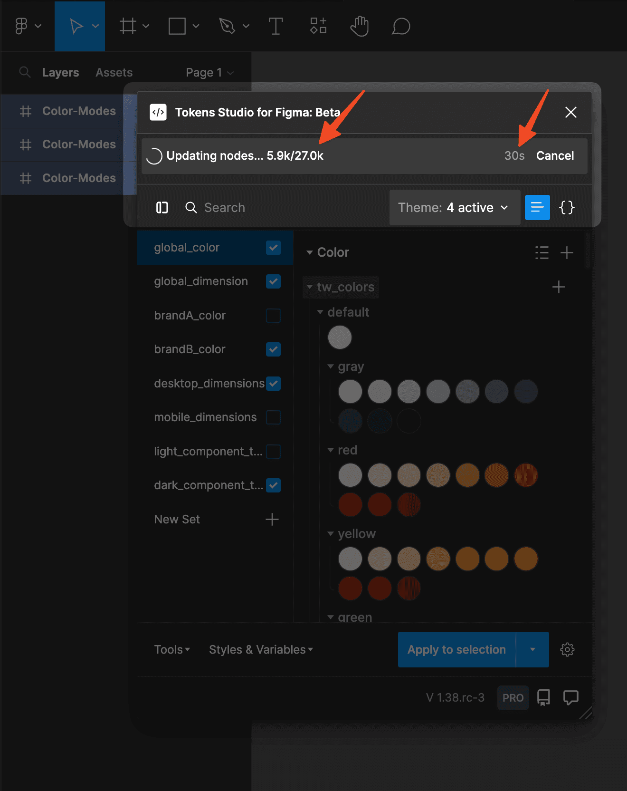Select the brandB_color token set

(190, 349)
